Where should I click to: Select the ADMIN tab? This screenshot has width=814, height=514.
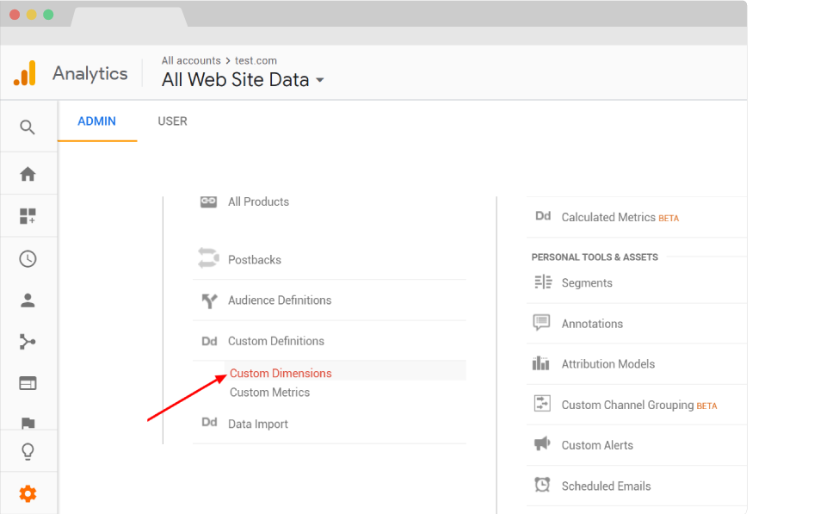(x=97, y=121)
